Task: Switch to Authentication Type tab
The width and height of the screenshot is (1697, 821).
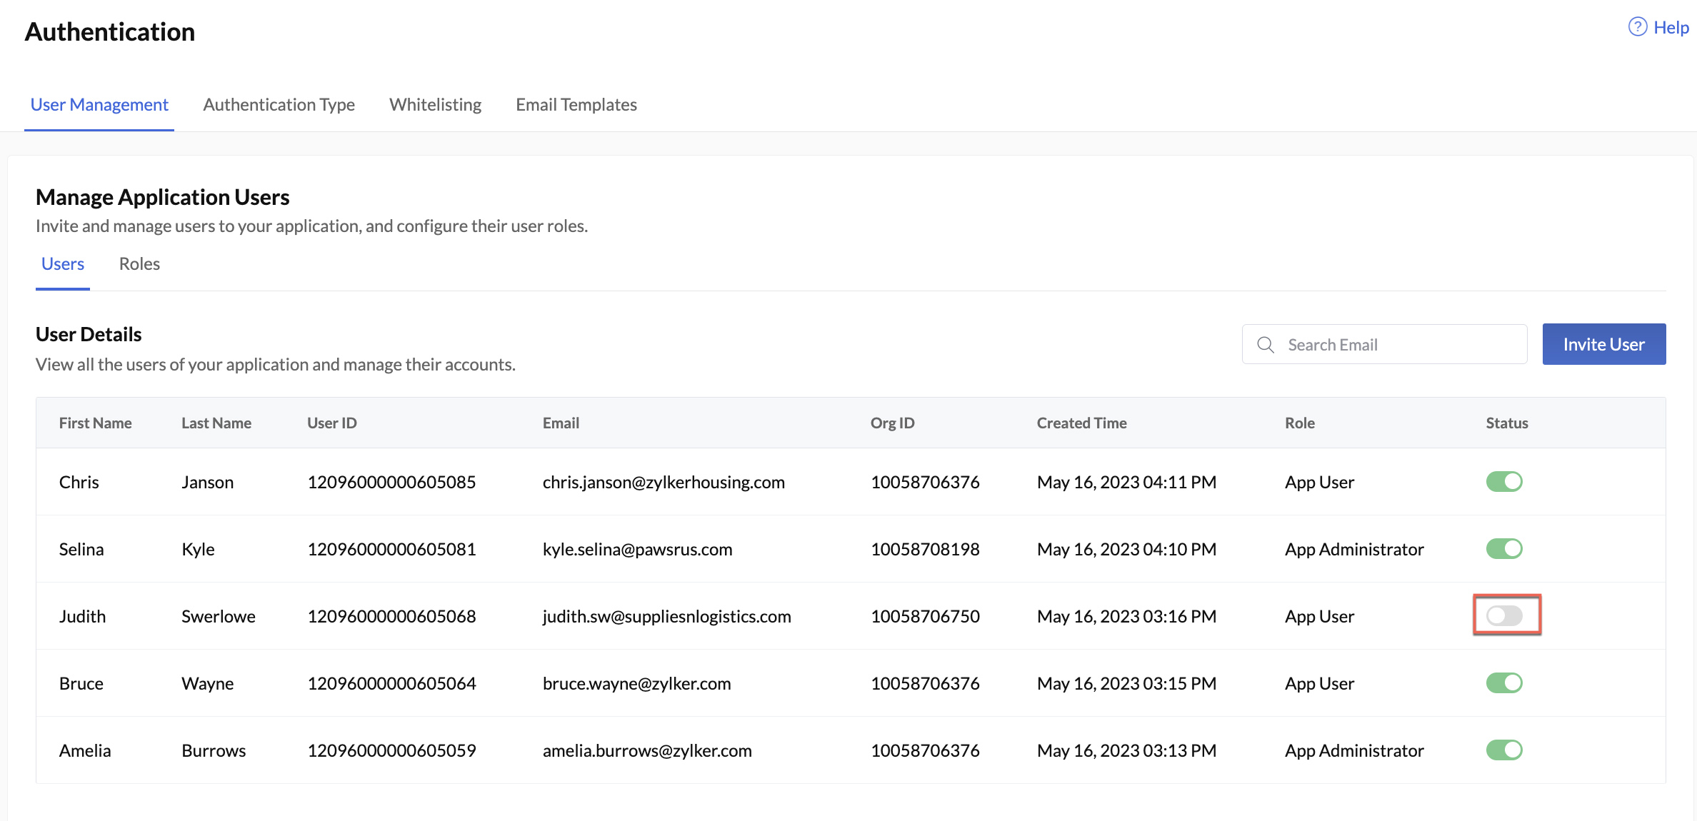Action: click(279, 104)
